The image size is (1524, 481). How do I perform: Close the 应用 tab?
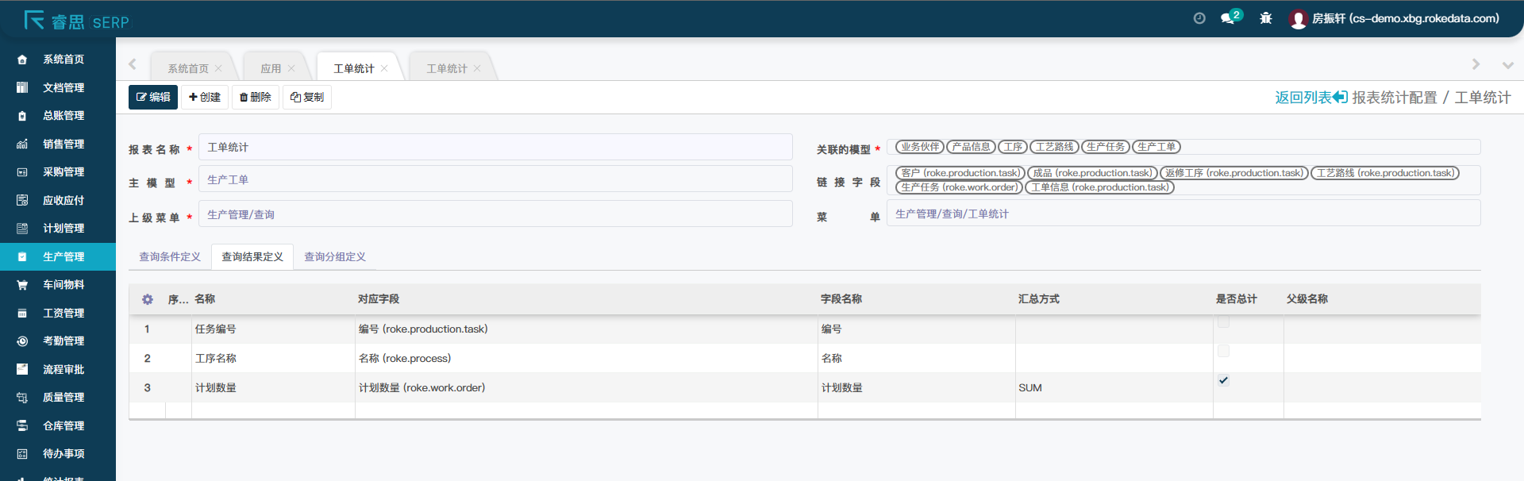[292, 69]
